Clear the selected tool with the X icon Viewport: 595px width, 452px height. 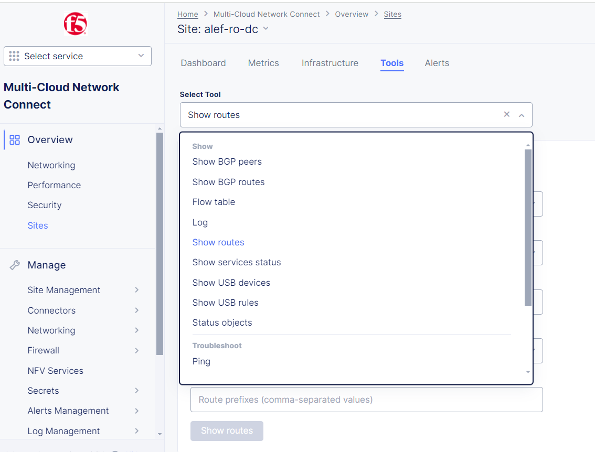[506, 114]
